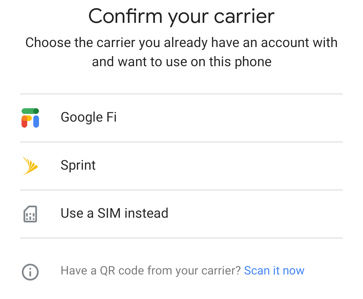
Task: Tap the yellow Sprint logo icon
Action: coord(30,166)
